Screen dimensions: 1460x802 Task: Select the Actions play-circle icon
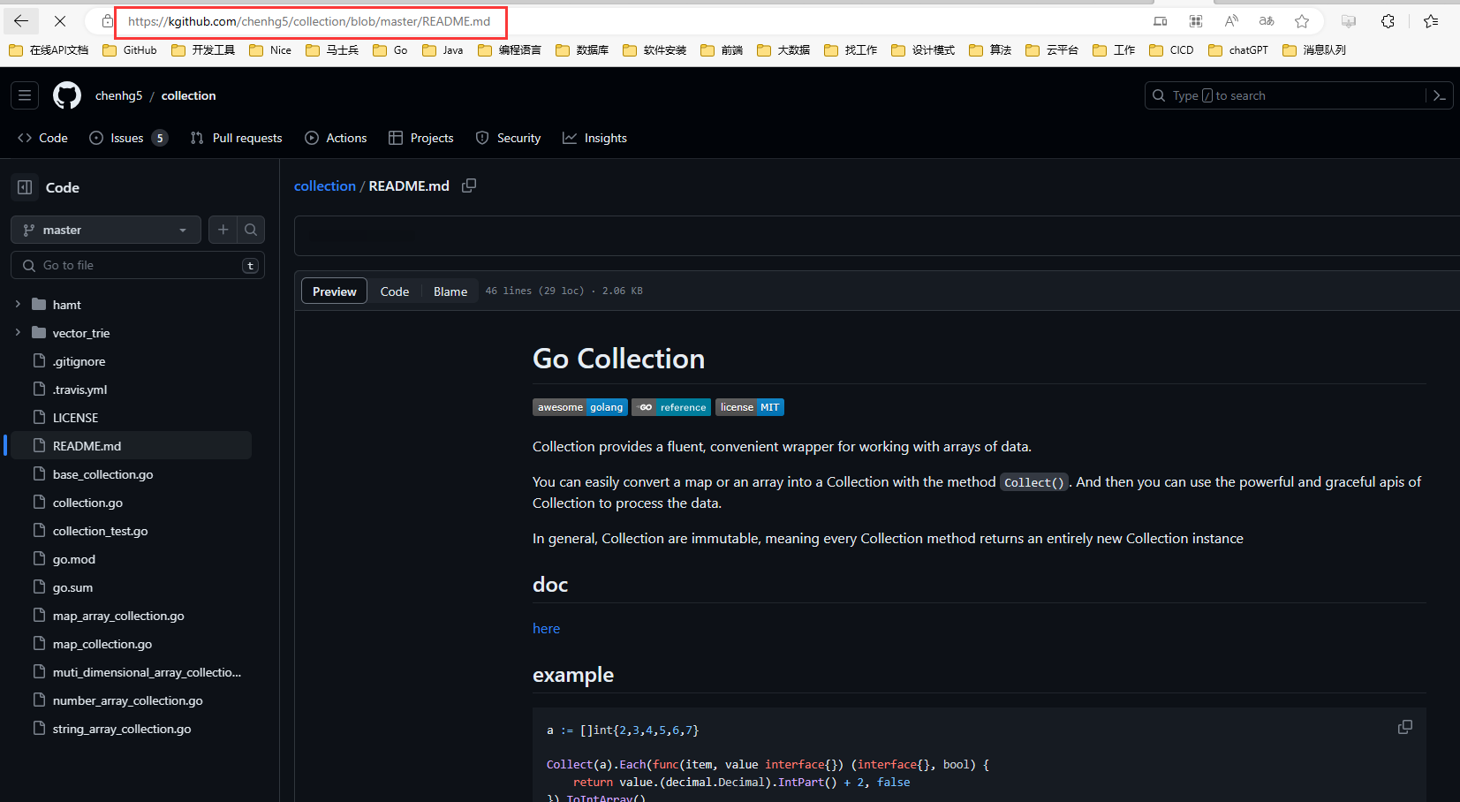click(311, 137)
